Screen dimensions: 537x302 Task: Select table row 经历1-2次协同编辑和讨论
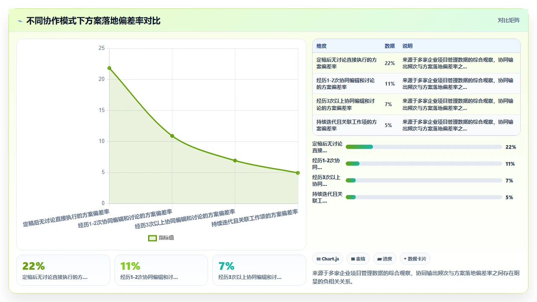coord(416,84)
